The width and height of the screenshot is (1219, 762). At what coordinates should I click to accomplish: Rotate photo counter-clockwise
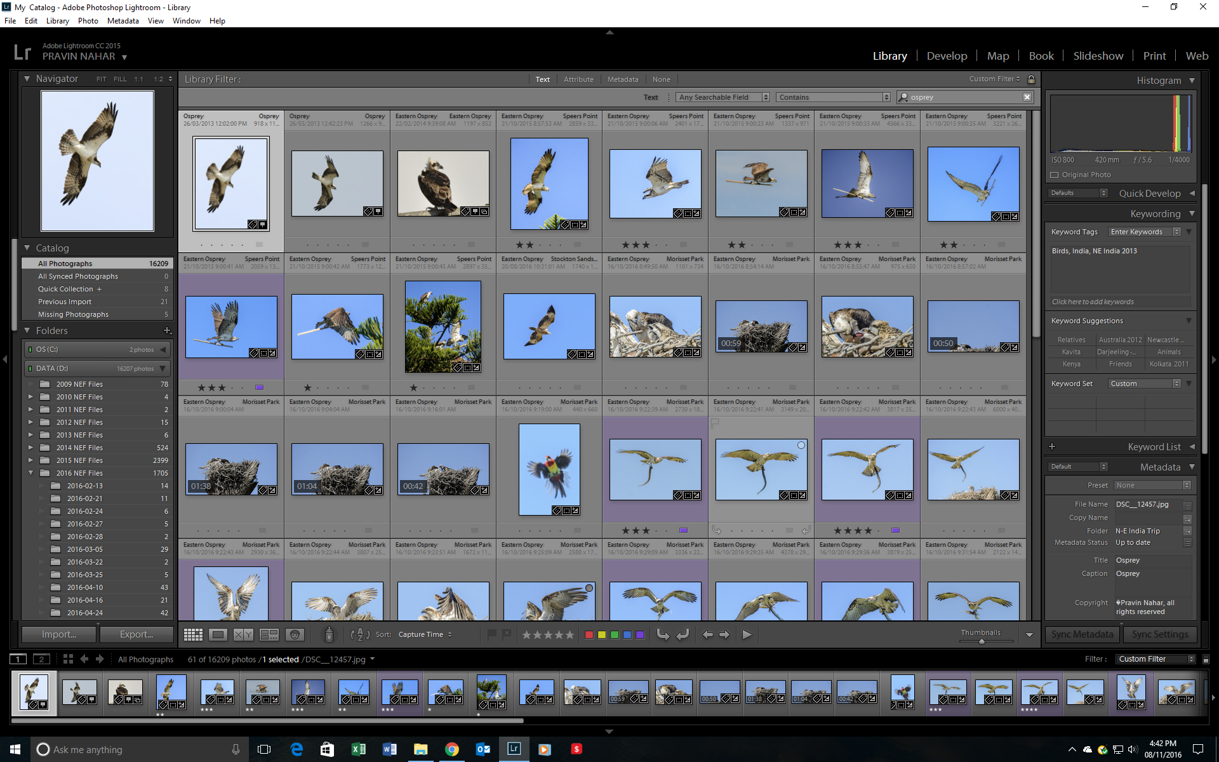(x=663, y=634)
